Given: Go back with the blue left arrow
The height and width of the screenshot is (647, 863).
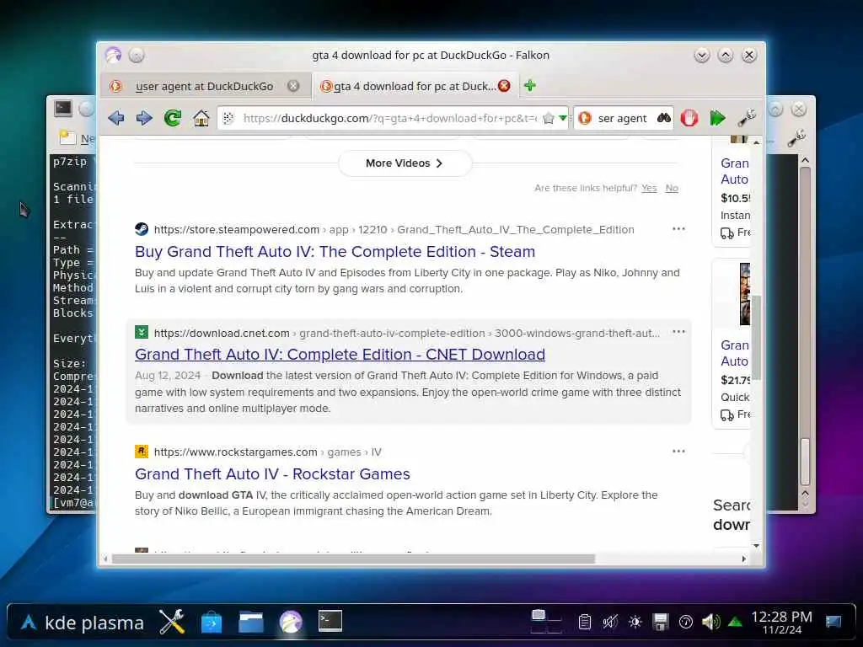Looking at the screenshot, I should (116, 118).
